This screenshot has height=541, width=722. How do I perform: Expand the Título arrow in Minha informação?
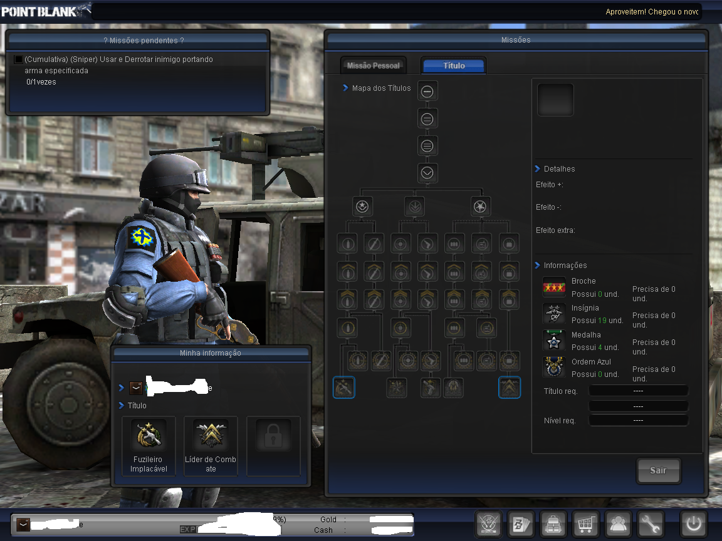[122, 405]
